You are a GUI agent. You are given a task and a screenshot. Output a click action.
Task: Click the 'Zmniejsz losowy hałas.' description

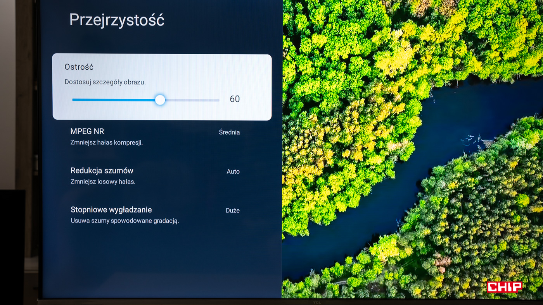(103, 182)
